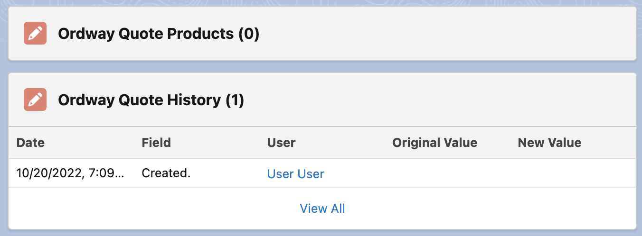The width and height of the screenshot is (642, 236).
Task: Open the User User profile link
Action: coord(295,174)
